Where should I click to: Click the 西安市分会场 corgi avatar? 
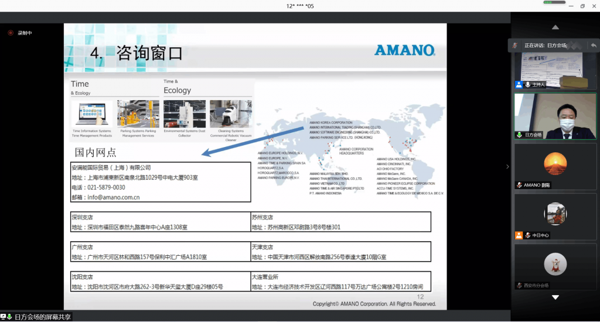point(555,264)
